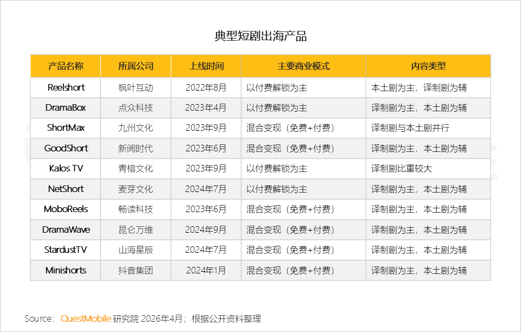Click the Kalos TV row label

pos(66,169)
